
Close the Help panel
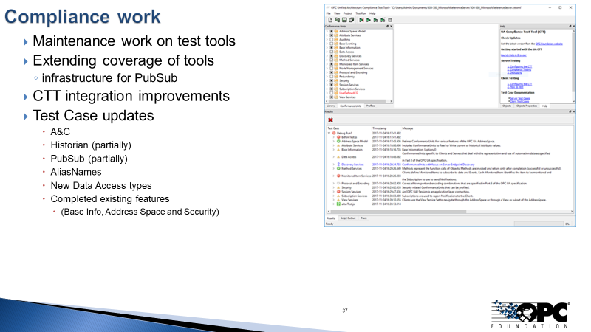574,27
